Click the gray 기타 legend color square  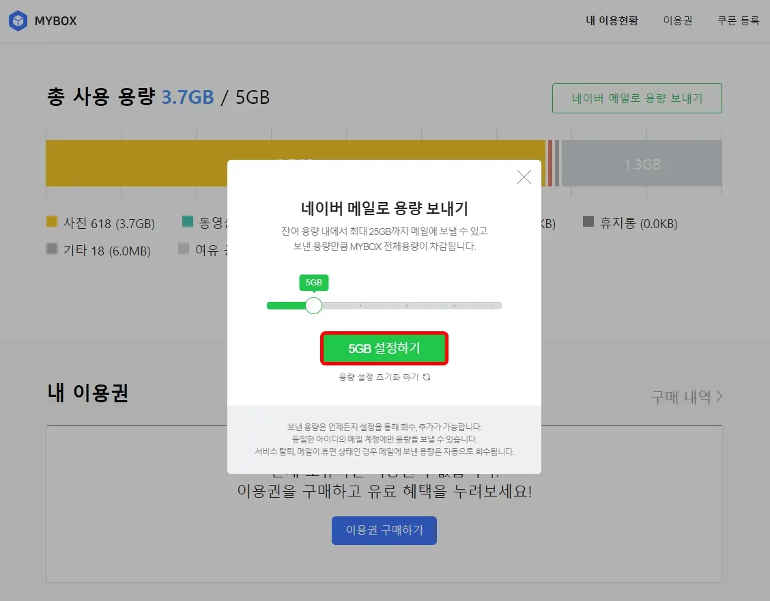pyautogui.click(x=51, y=251)
